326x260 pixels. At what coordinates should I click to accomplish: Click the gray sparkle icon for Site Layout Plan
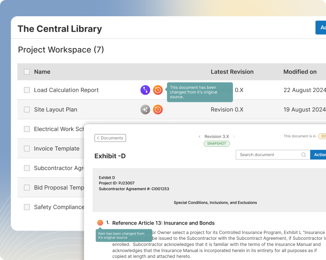click(x=145, y=109)
